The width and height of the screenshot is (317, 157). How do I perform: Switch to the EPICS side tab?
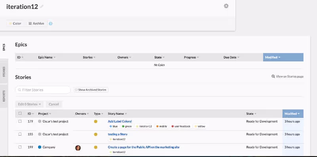click(4, 47)
